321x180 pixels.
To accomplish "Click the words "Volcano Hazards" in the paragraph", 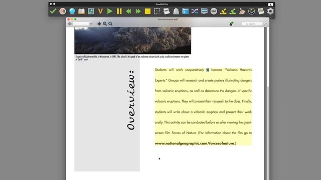I will pyautogui.click(x=238, y=70).
